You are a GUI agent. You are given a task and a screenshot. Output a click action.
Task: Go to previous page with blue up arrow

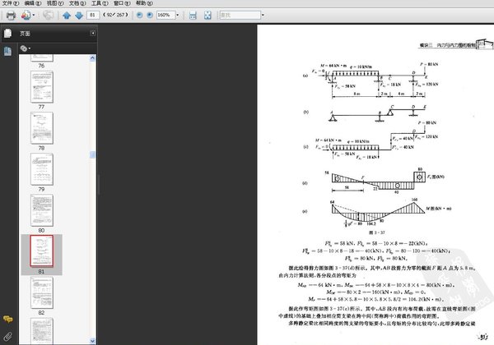point(67,15)
